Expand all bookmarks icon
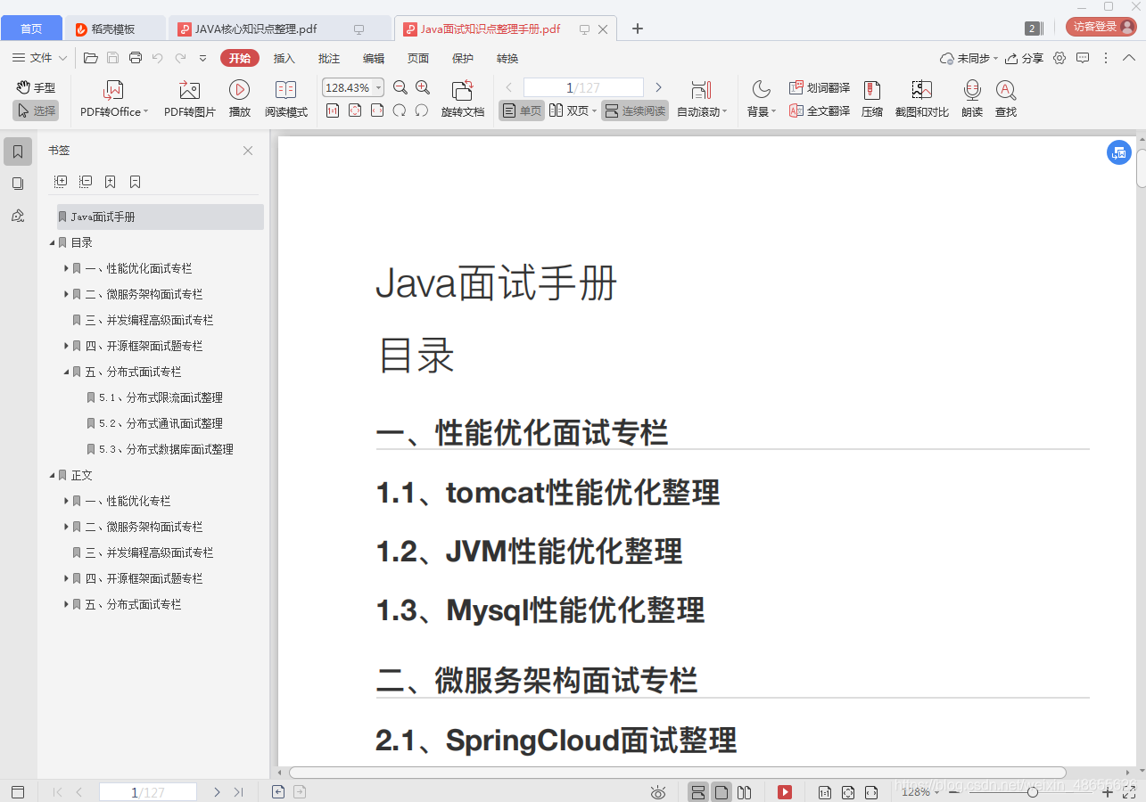 (x=61, y=181)
